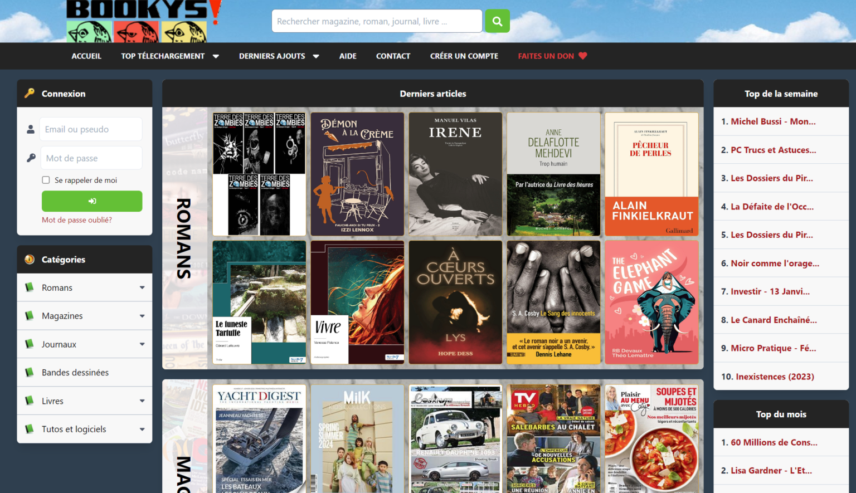The width and height of the screenshot is (856, 493).
Task: Click the key icon beside the password field
Action: point(31,158)
